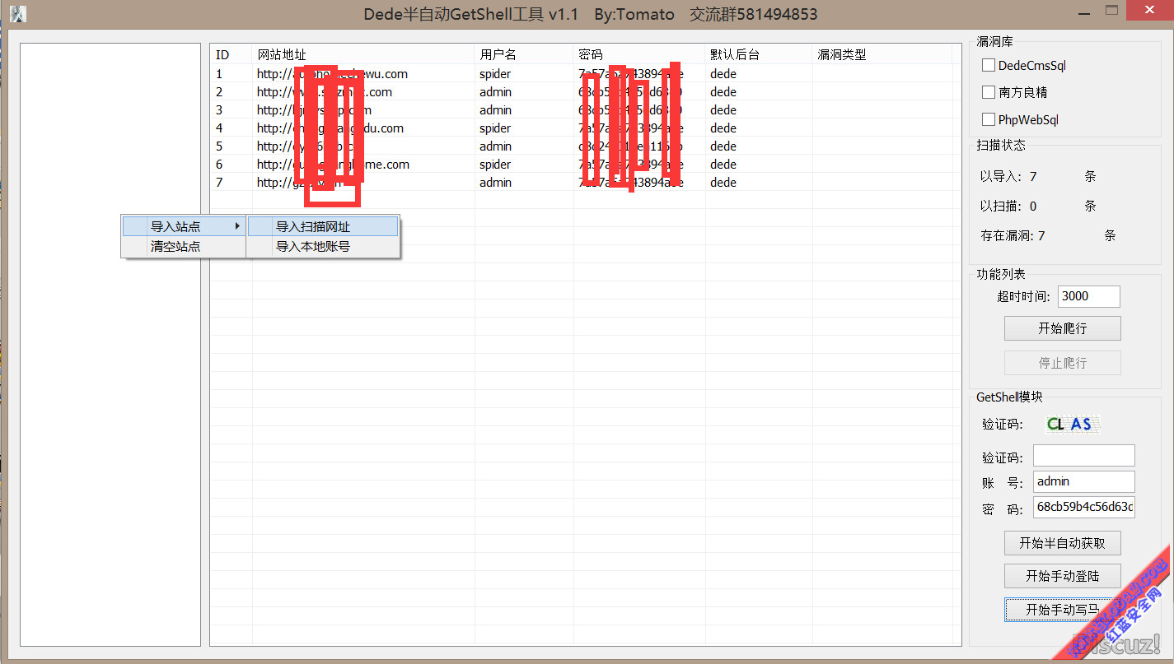Screen dimensions: 1174x664
Task: Click 开始手动登陆 button
Action: click(x=1062, y=576)
